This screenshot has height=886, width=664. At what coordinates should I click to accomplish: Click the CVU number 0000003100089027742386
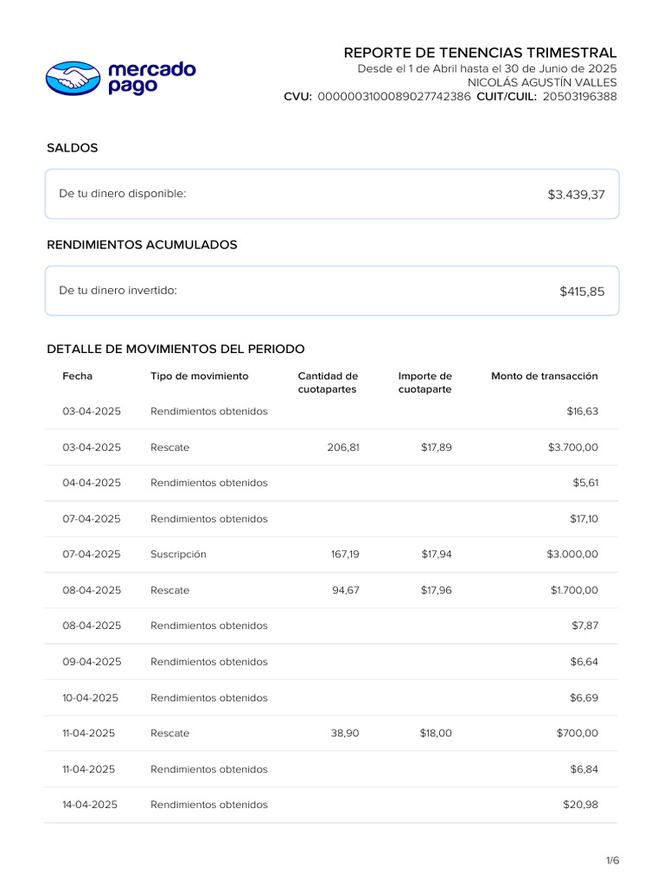click(x=394, y=97)
